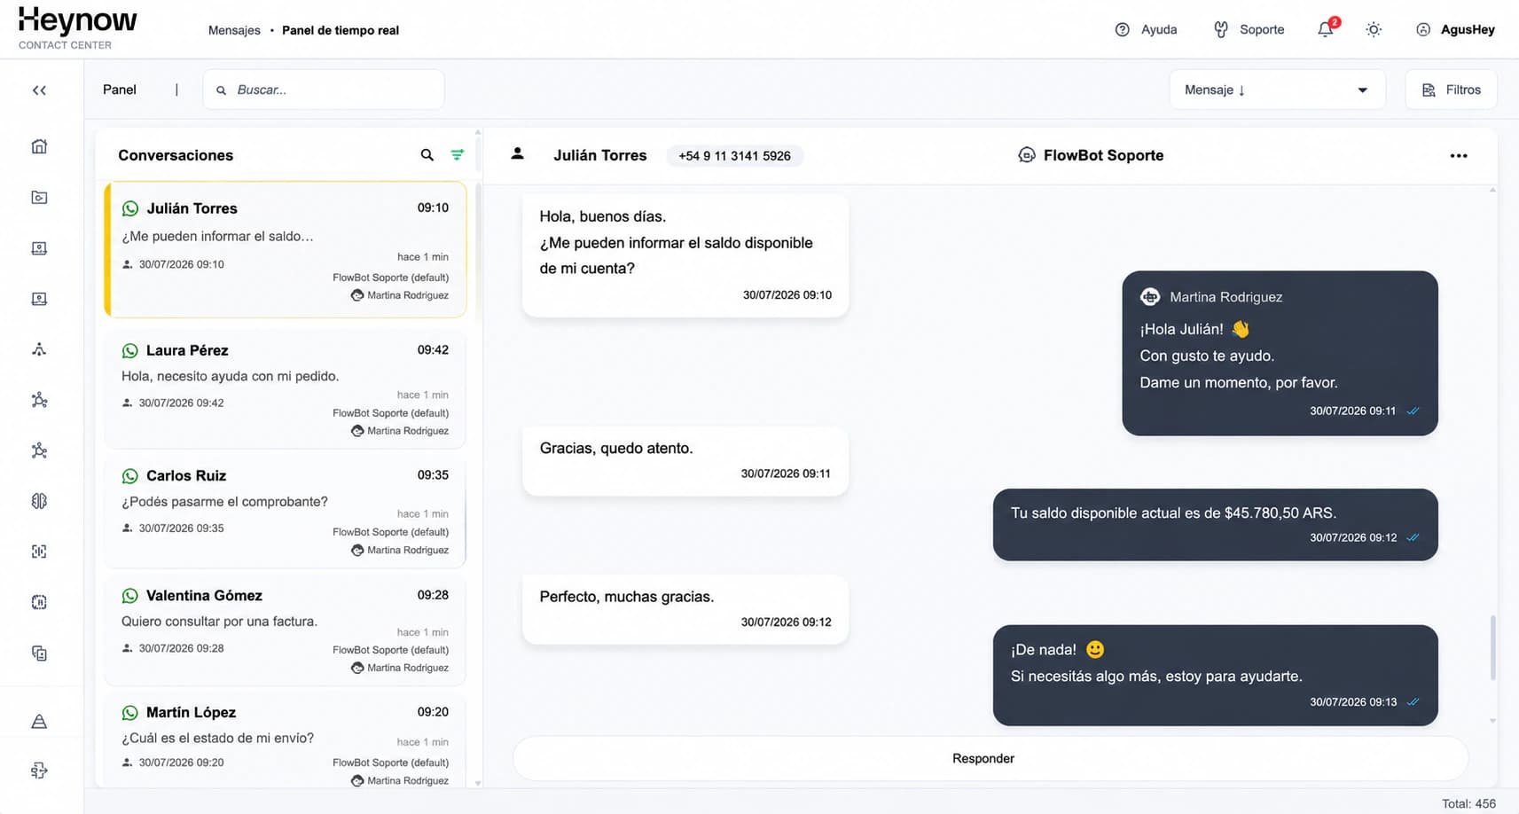
Task: Click the FlowBot Soporte bot icon
Action: click(x=1027, y=155)
